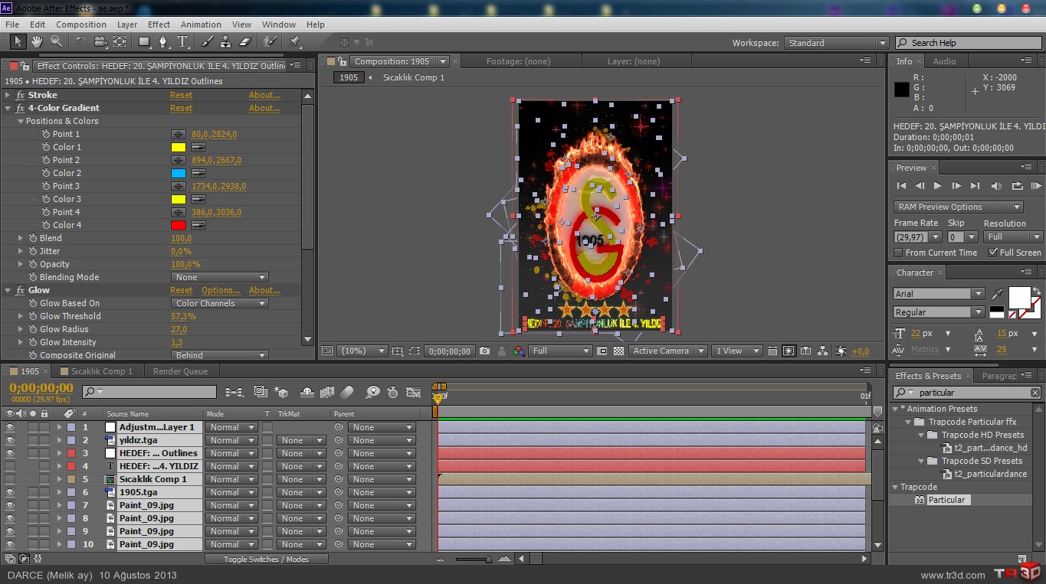The image size is (1046, 584).
Task: Open the Arial font family dropdown
Action: (x=939, y=294)
